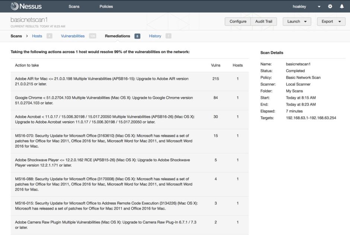Open the Launch dropdown
Screen dimensions: 350x235
(297, 22)
